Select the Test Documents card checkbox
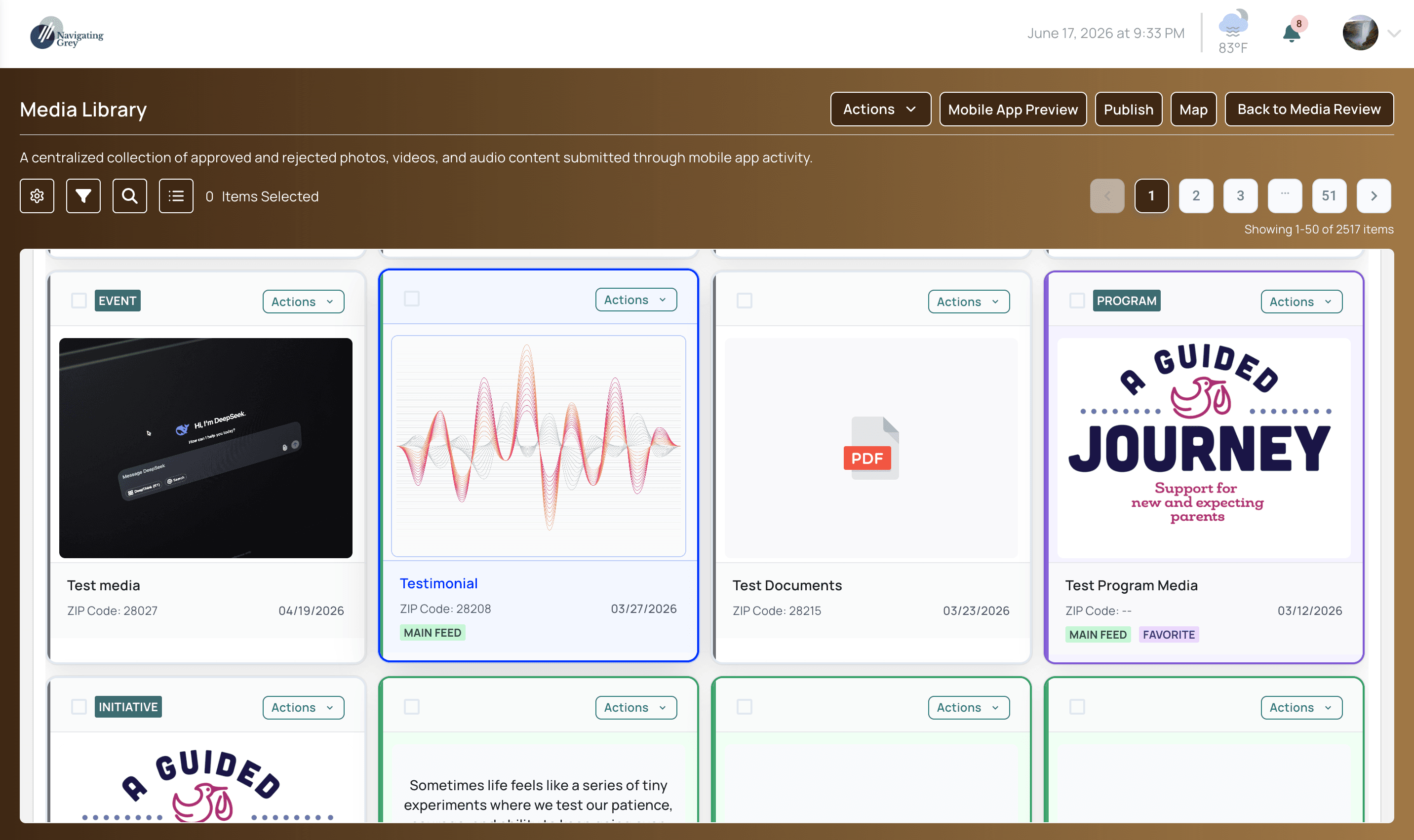Screen dimensions: 1414x840 click(x=745, y=301)
